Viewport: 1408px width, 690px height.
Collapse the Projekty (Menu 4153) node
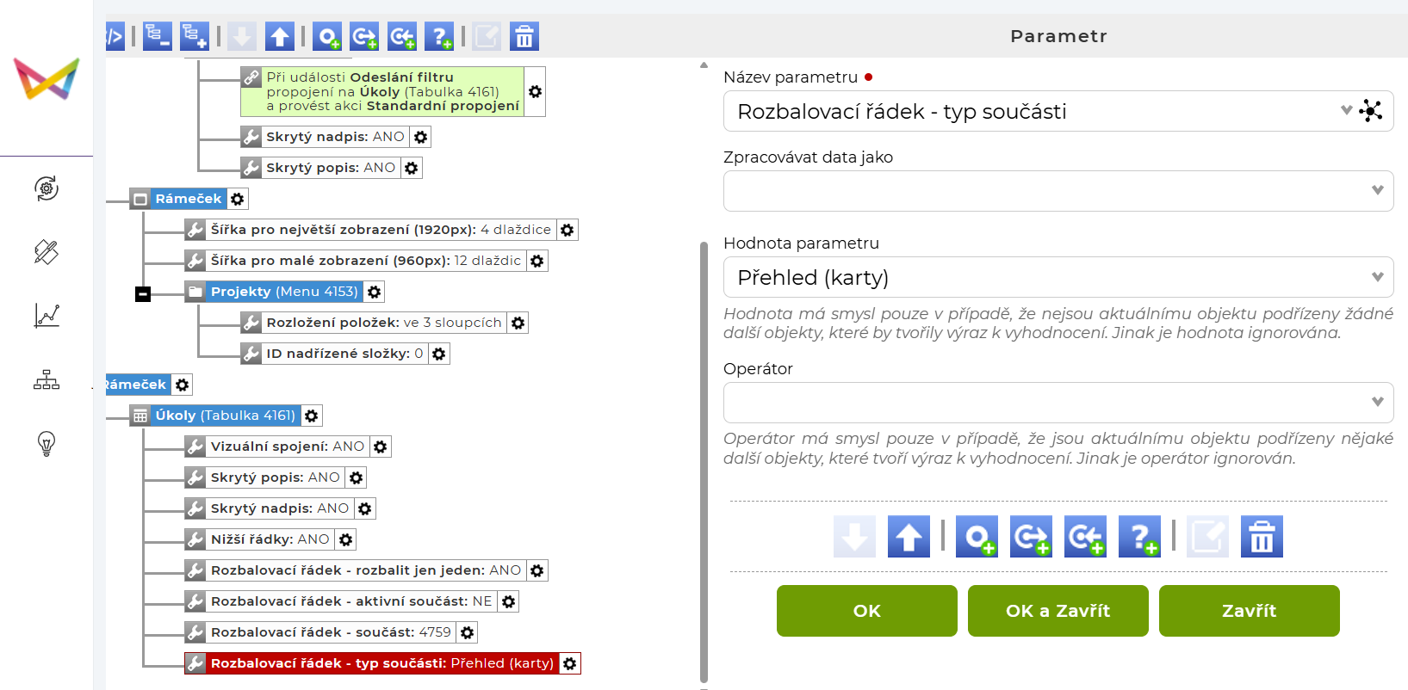(x=143, y=294)
